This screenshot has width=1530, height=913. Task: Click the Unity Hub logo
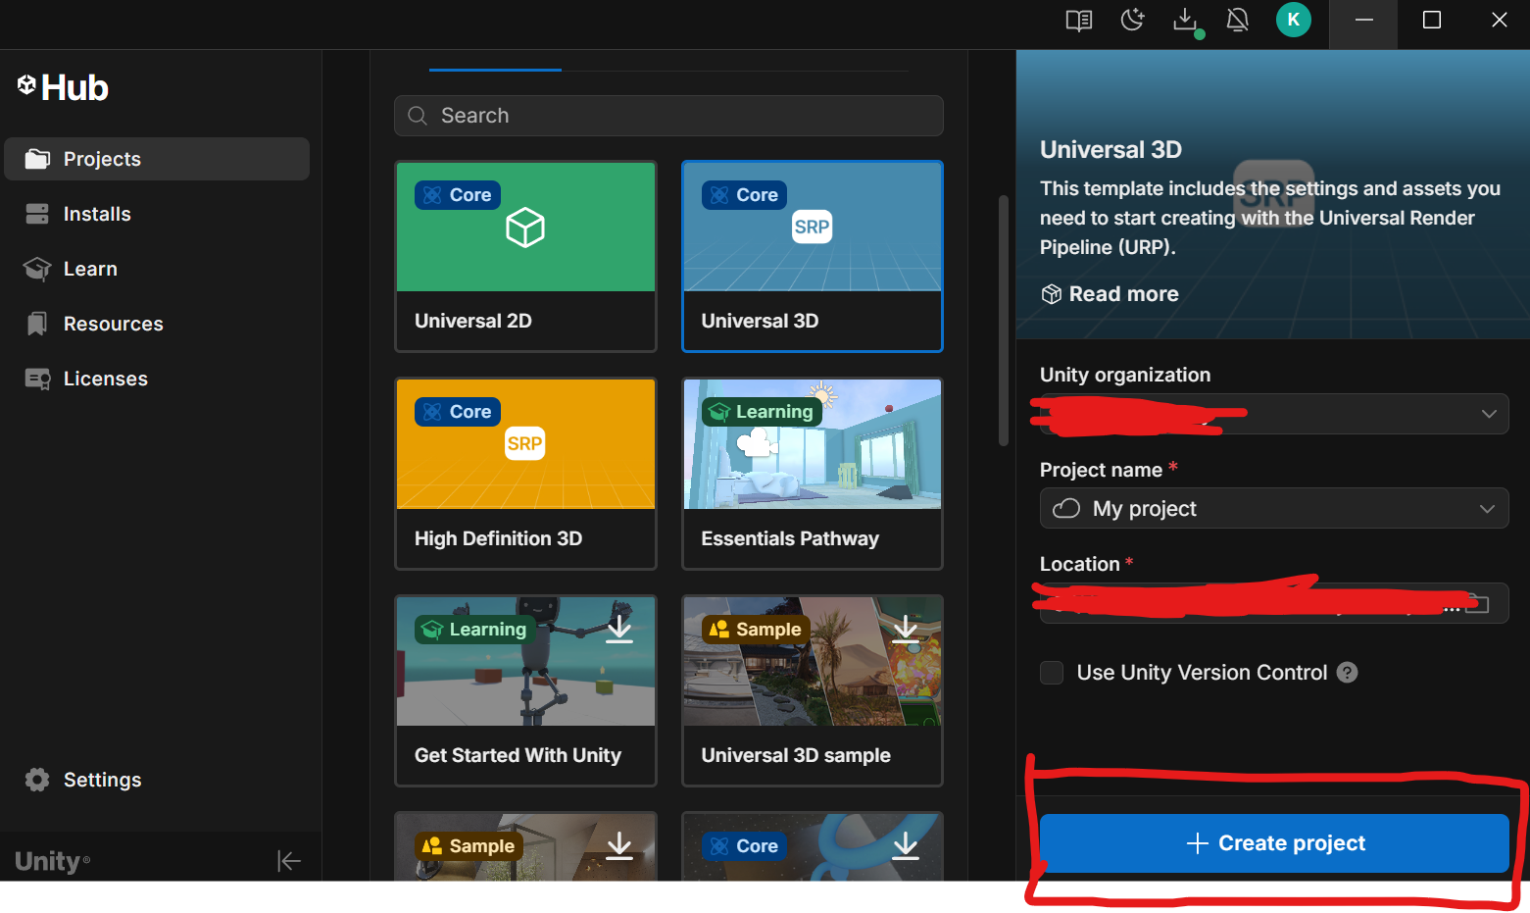63,87
